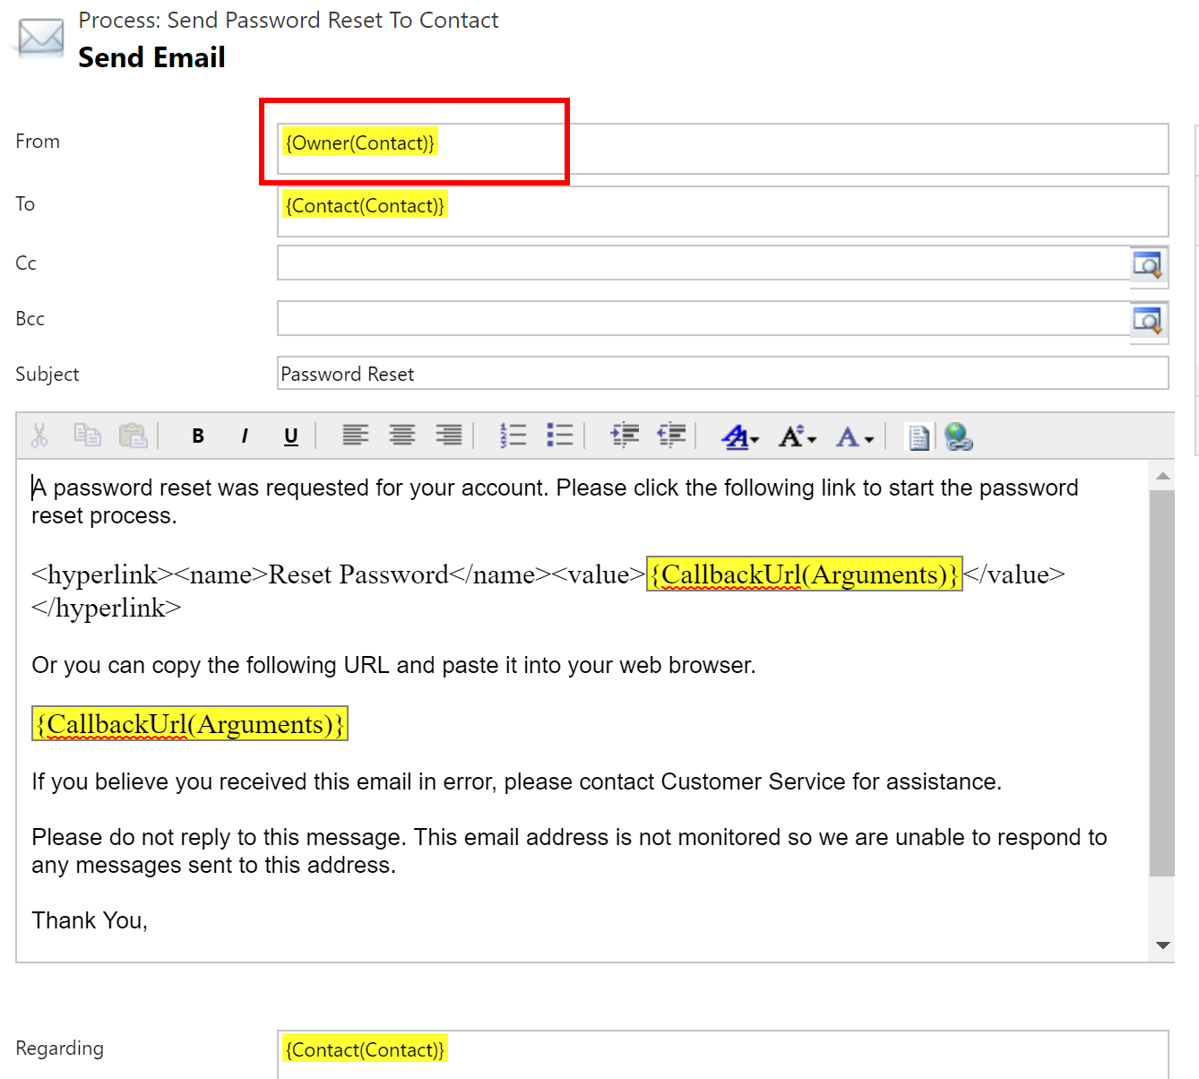Click the Insert Hyperlink globe icon

(x=958, y=436)
